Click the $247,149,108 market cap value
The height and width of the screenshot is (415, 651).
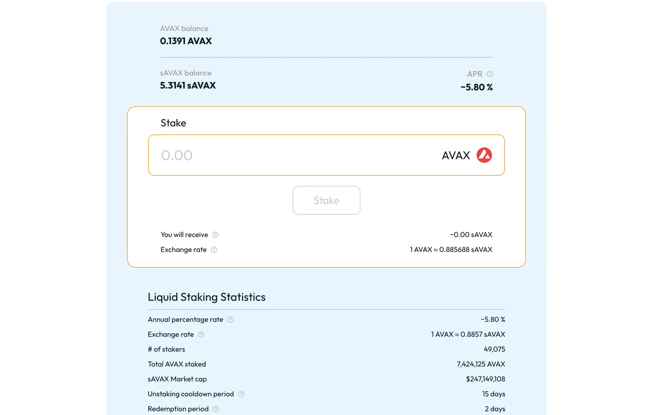click(x=485, y=379)
